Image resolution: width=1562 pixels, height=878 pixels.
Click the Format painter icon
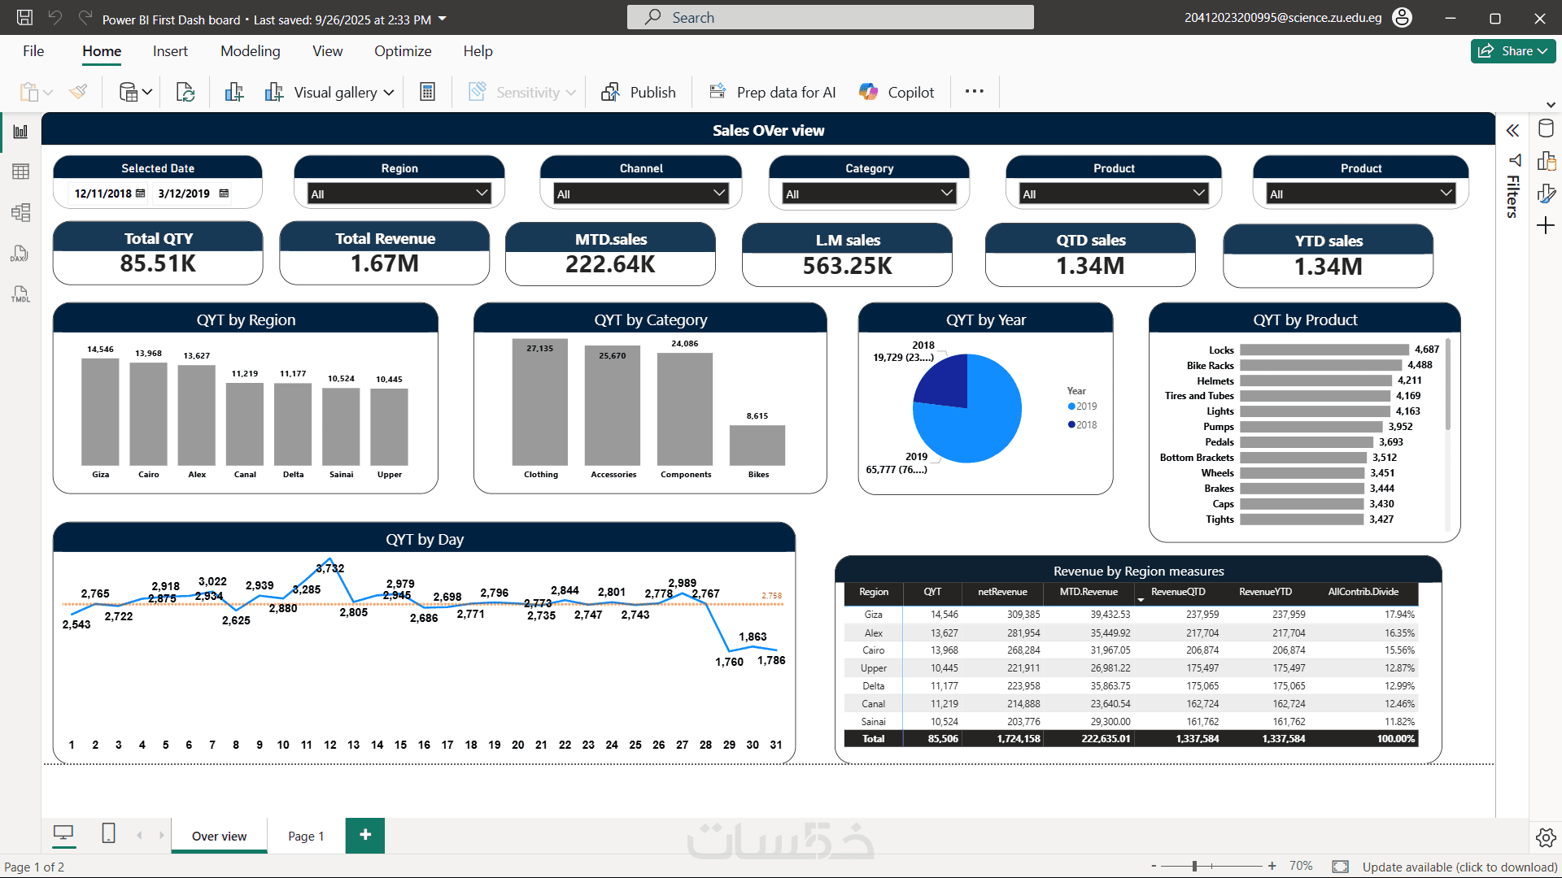click(78, 92)
